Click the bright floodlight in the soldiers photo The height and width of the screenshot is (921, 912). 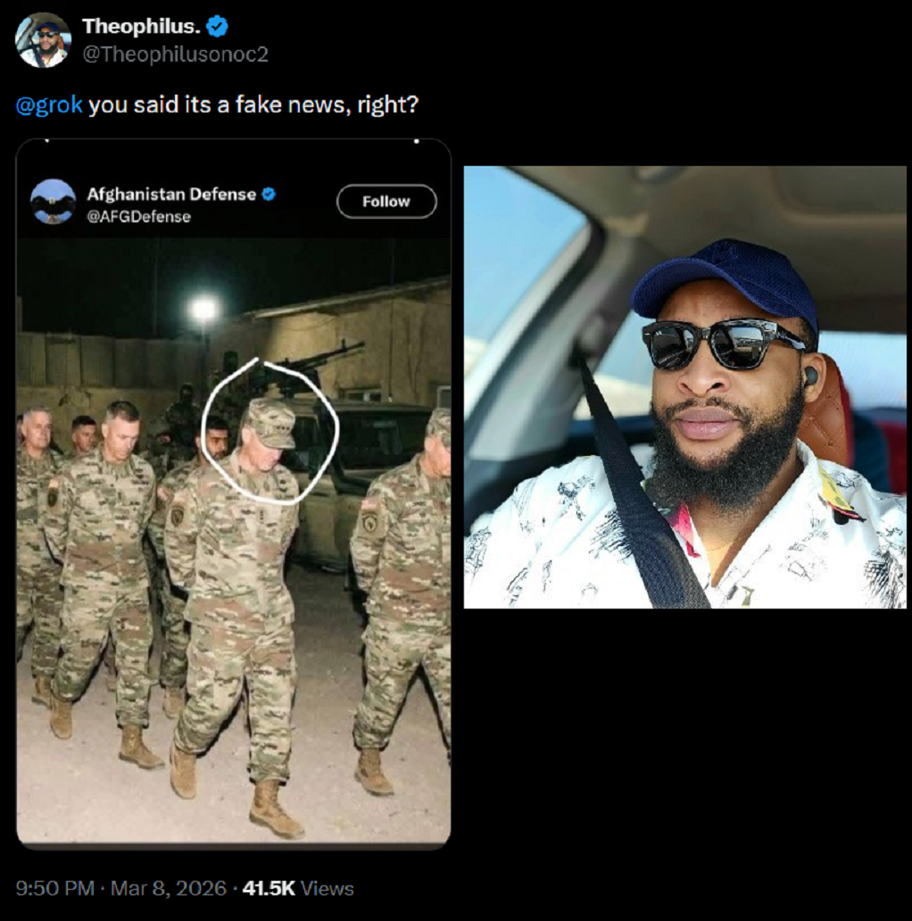tap(203, 309)
